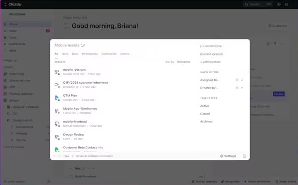Switch to the Tasks tab
Viewport: 298px width, 185px height.
pyautogui.click(x=65, y=54)
